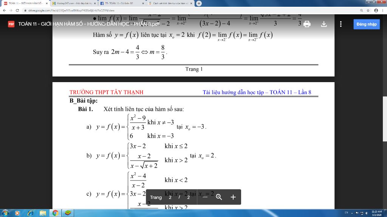Close the Hoidap247.com tab
This screenshot has height=217, width=387.
pyautogui.click(x=95, y=3)
